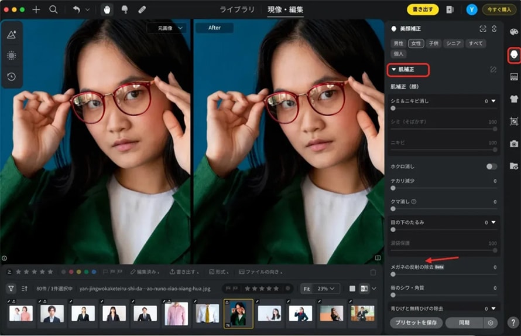Select the bandage healing tool
This screenshot has width=521, height=336.
(142, 9)
